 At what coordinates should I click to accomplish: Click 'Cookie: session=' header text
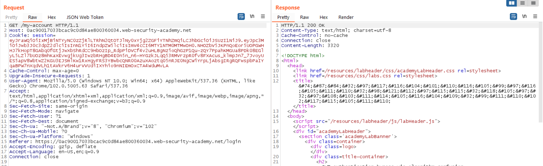tap(32, 36)
